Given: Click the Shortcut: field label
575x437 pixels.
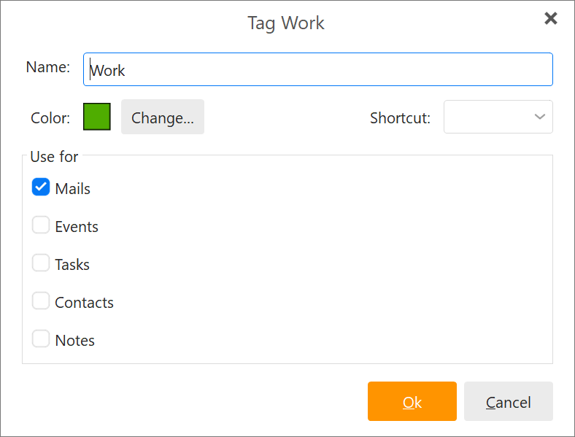Looking at the screenshot, I should pos(400,118).
